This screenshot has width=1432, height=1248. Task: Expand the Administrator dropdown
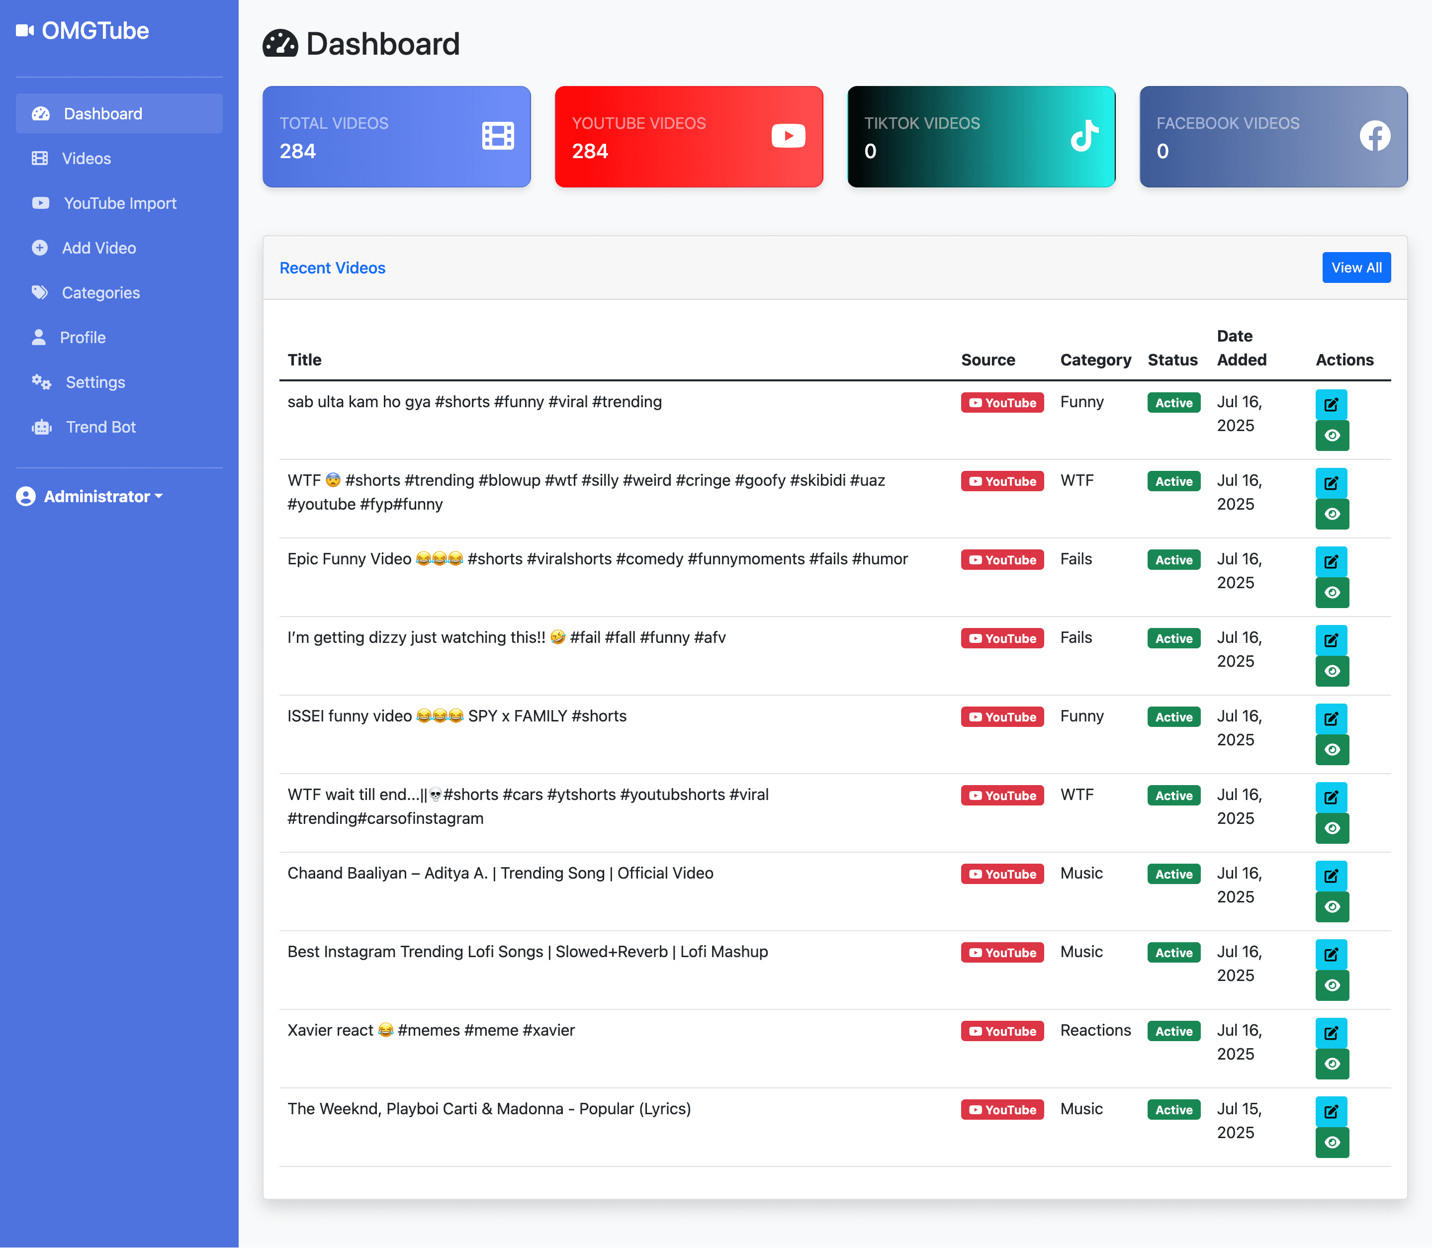click(x=90, y=497)
